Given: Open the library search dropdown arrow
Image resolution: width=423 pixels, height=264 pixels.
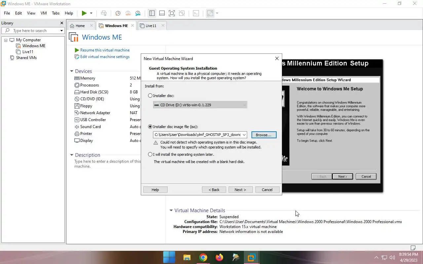Looking at the screenshot, I should pyautogui.click(x=61, y=31).
